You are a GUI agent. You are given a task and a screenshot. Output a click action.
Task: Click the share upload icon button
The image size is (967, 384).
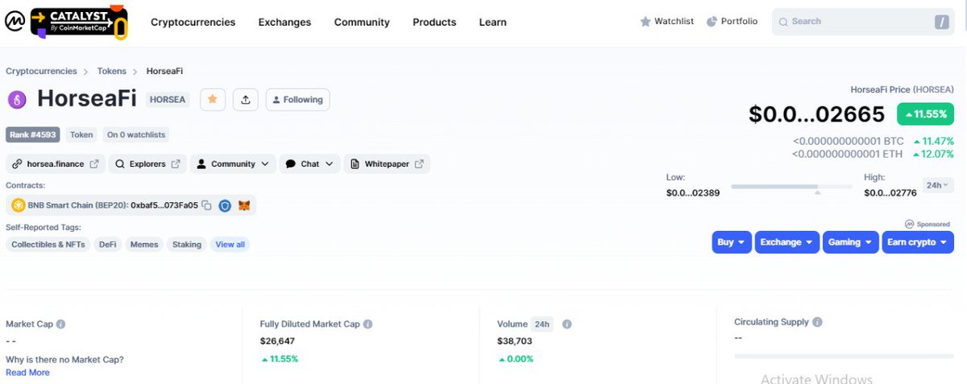point(246,100)
